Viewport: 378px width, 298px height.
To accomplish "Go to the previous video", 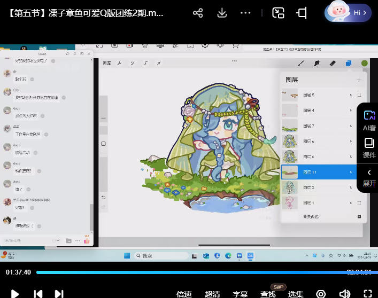I will [x=38, y=293].
